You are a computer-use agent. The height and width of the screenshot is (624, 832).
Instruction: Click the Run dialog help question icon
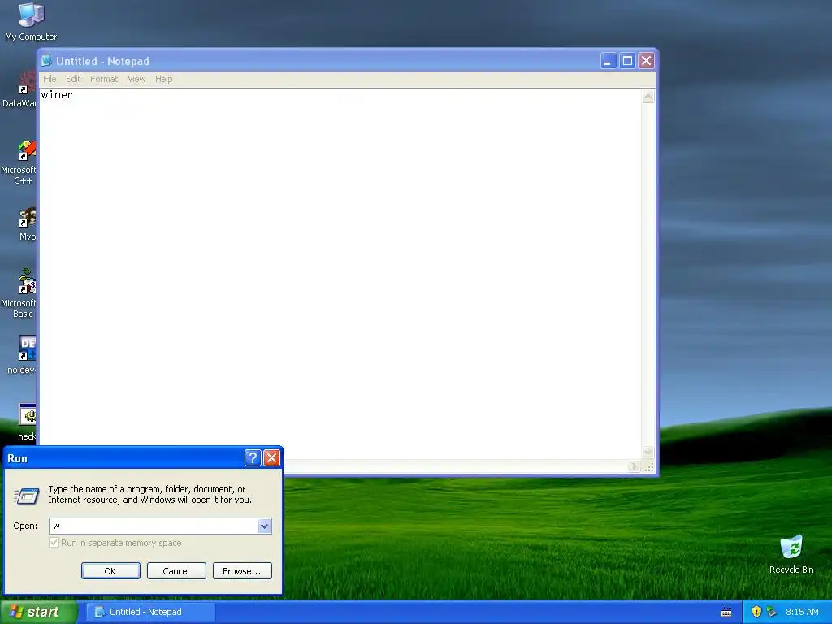point(253,458)
